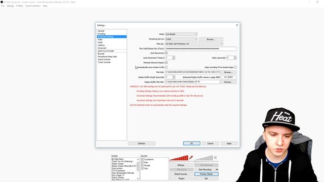Select the Be Right Back scene
This screenshot has width=324, height=182.
pyautogui.click(x=124, y=159)
